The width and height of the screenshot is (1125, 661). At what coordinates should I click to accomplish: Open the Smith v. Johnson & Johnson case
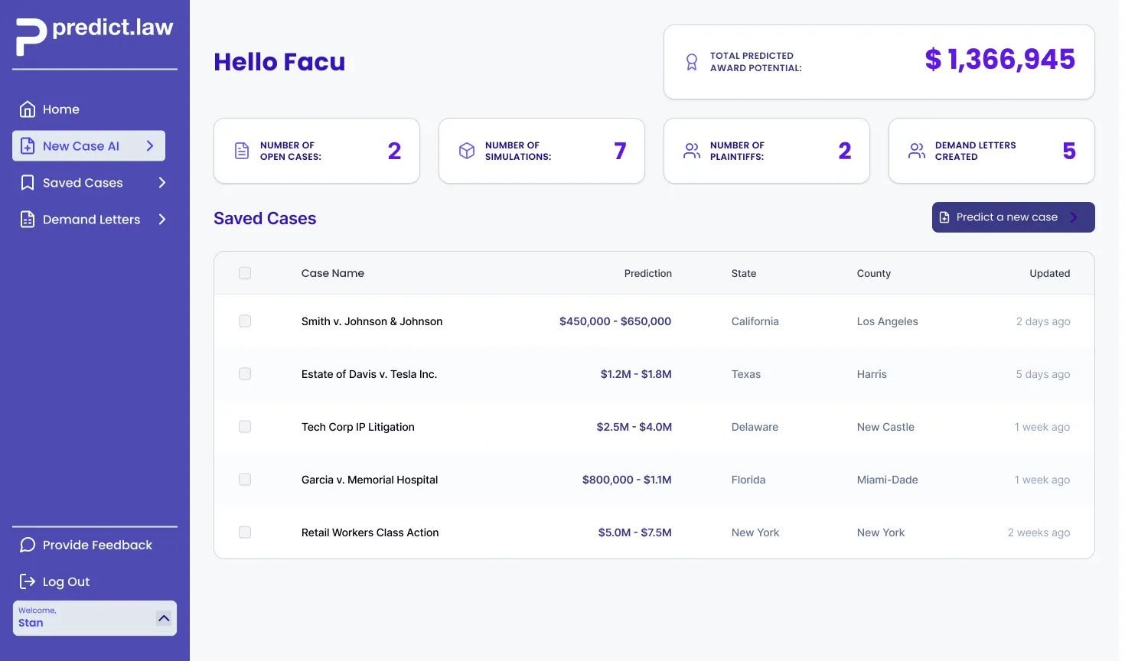(x=372, y=321)
